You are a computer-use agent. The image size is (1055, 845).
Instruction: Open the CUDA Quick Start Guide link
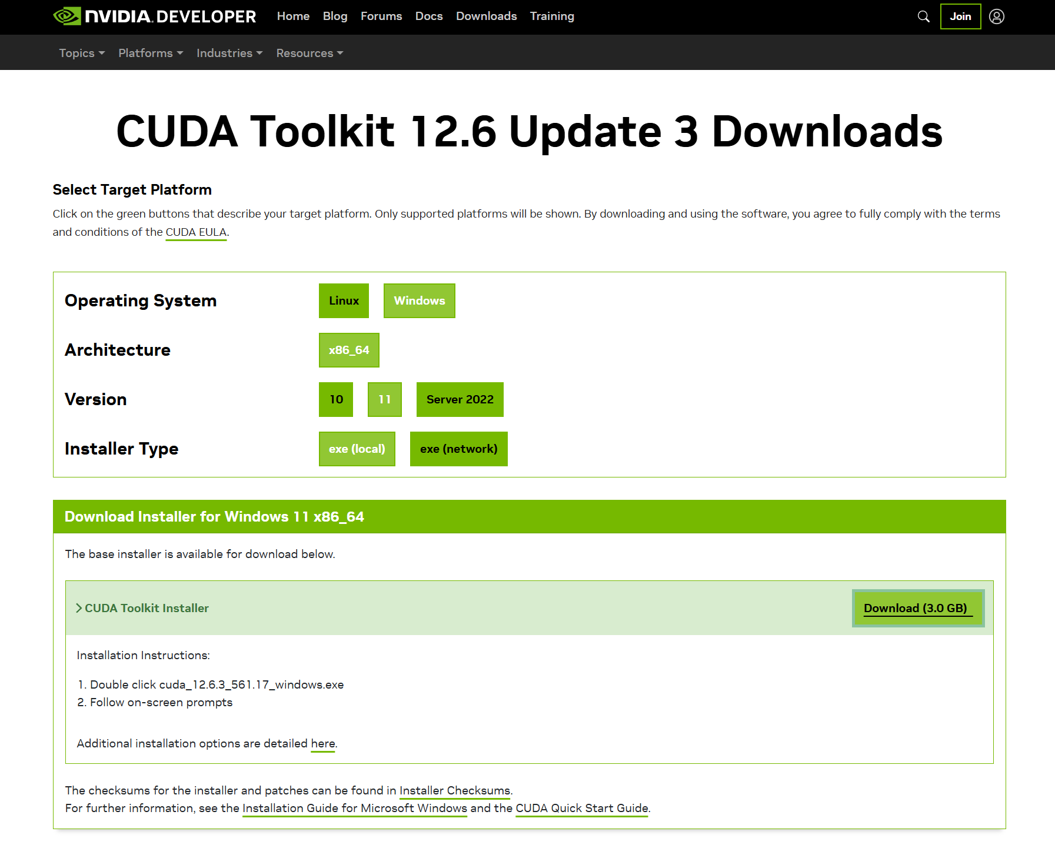tap(582, 809)
